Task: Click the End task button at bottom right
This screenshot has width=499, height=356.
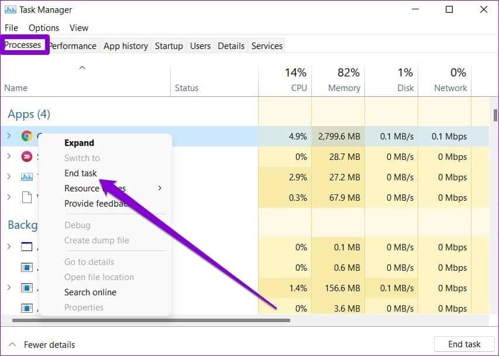Action: [x=464, y=344]
